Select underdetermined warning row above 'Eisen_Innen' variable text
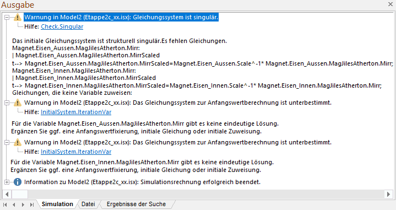Image resolution: width=396 pixels, height=210 pixels. pos(178,142)
